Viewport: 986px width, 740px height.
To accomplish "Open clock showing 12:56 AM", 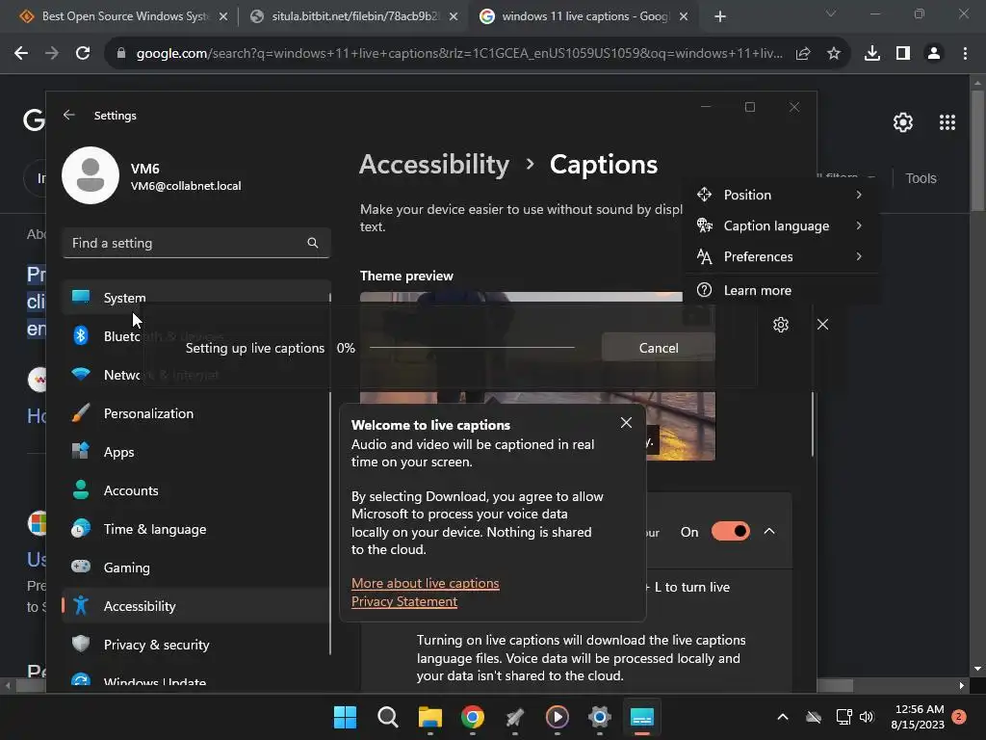I will point(918,717).
